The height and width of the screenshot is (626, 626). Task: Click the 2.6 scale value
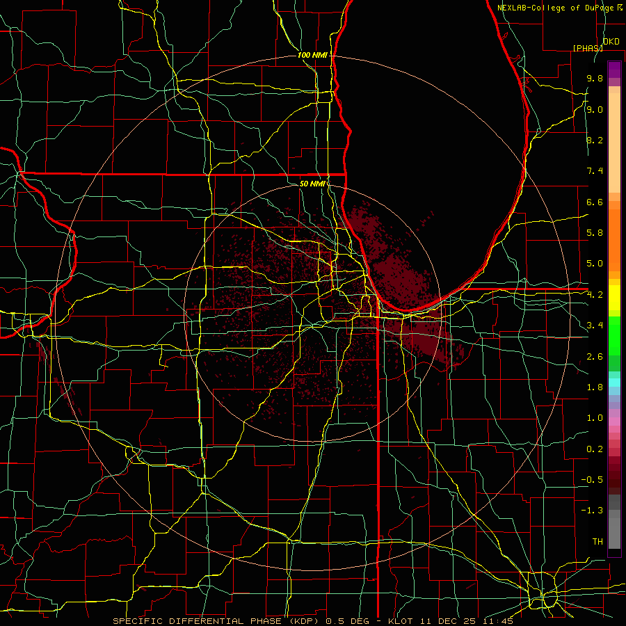tap(595, 357)
